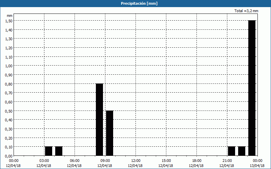Screen dimensions: 271x169
Task: Click the 0,20 y-axis value
Action: point(9,138)
